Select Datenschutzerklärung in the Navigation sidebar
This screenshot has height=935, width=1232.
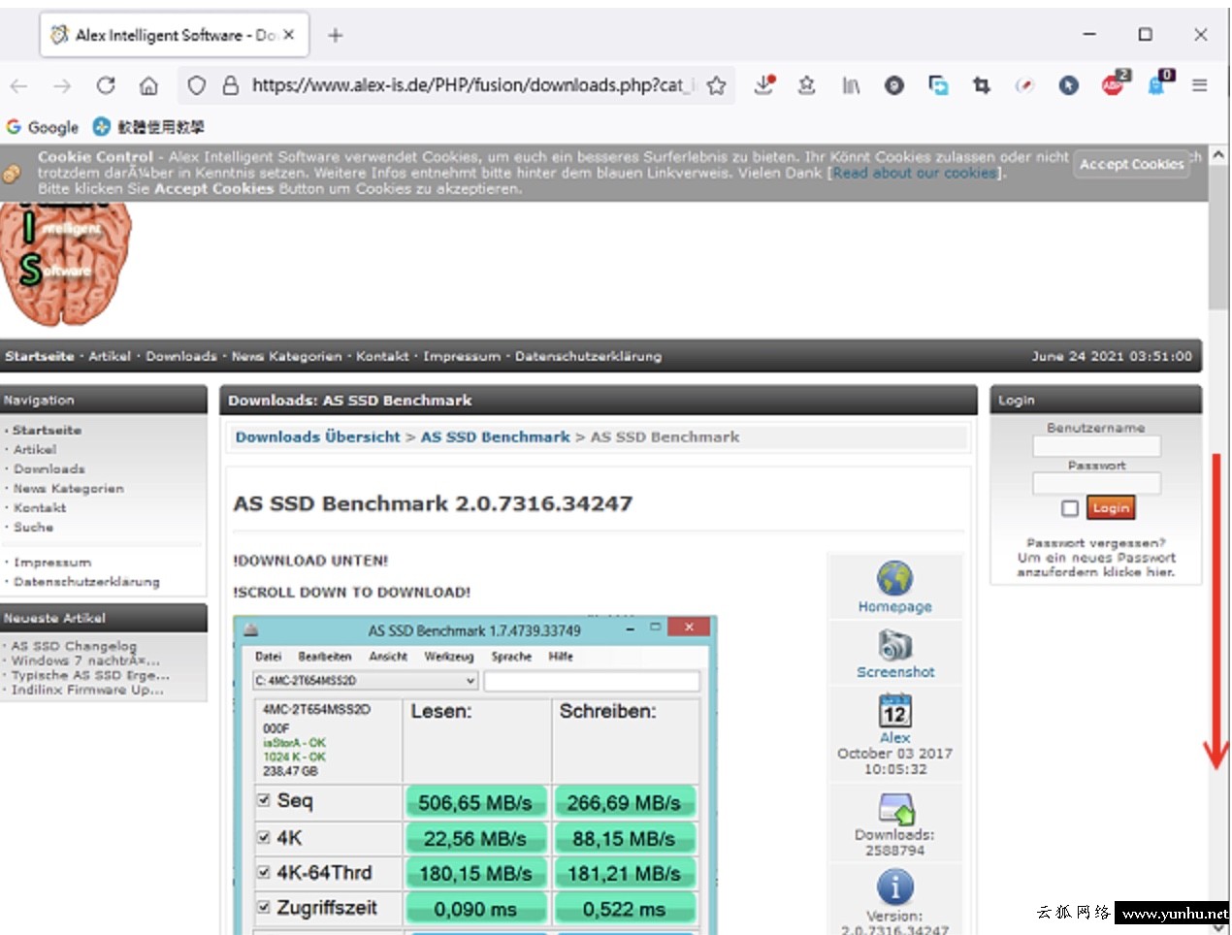point(86,581)
